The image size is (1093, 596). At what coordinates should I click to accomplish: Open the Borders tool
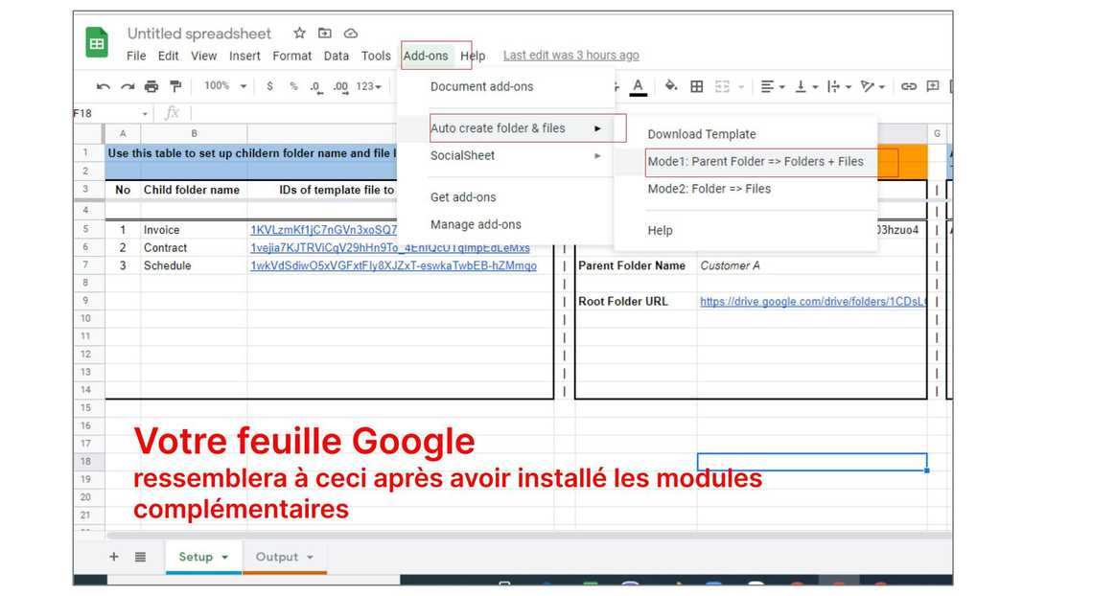(697, 87)
